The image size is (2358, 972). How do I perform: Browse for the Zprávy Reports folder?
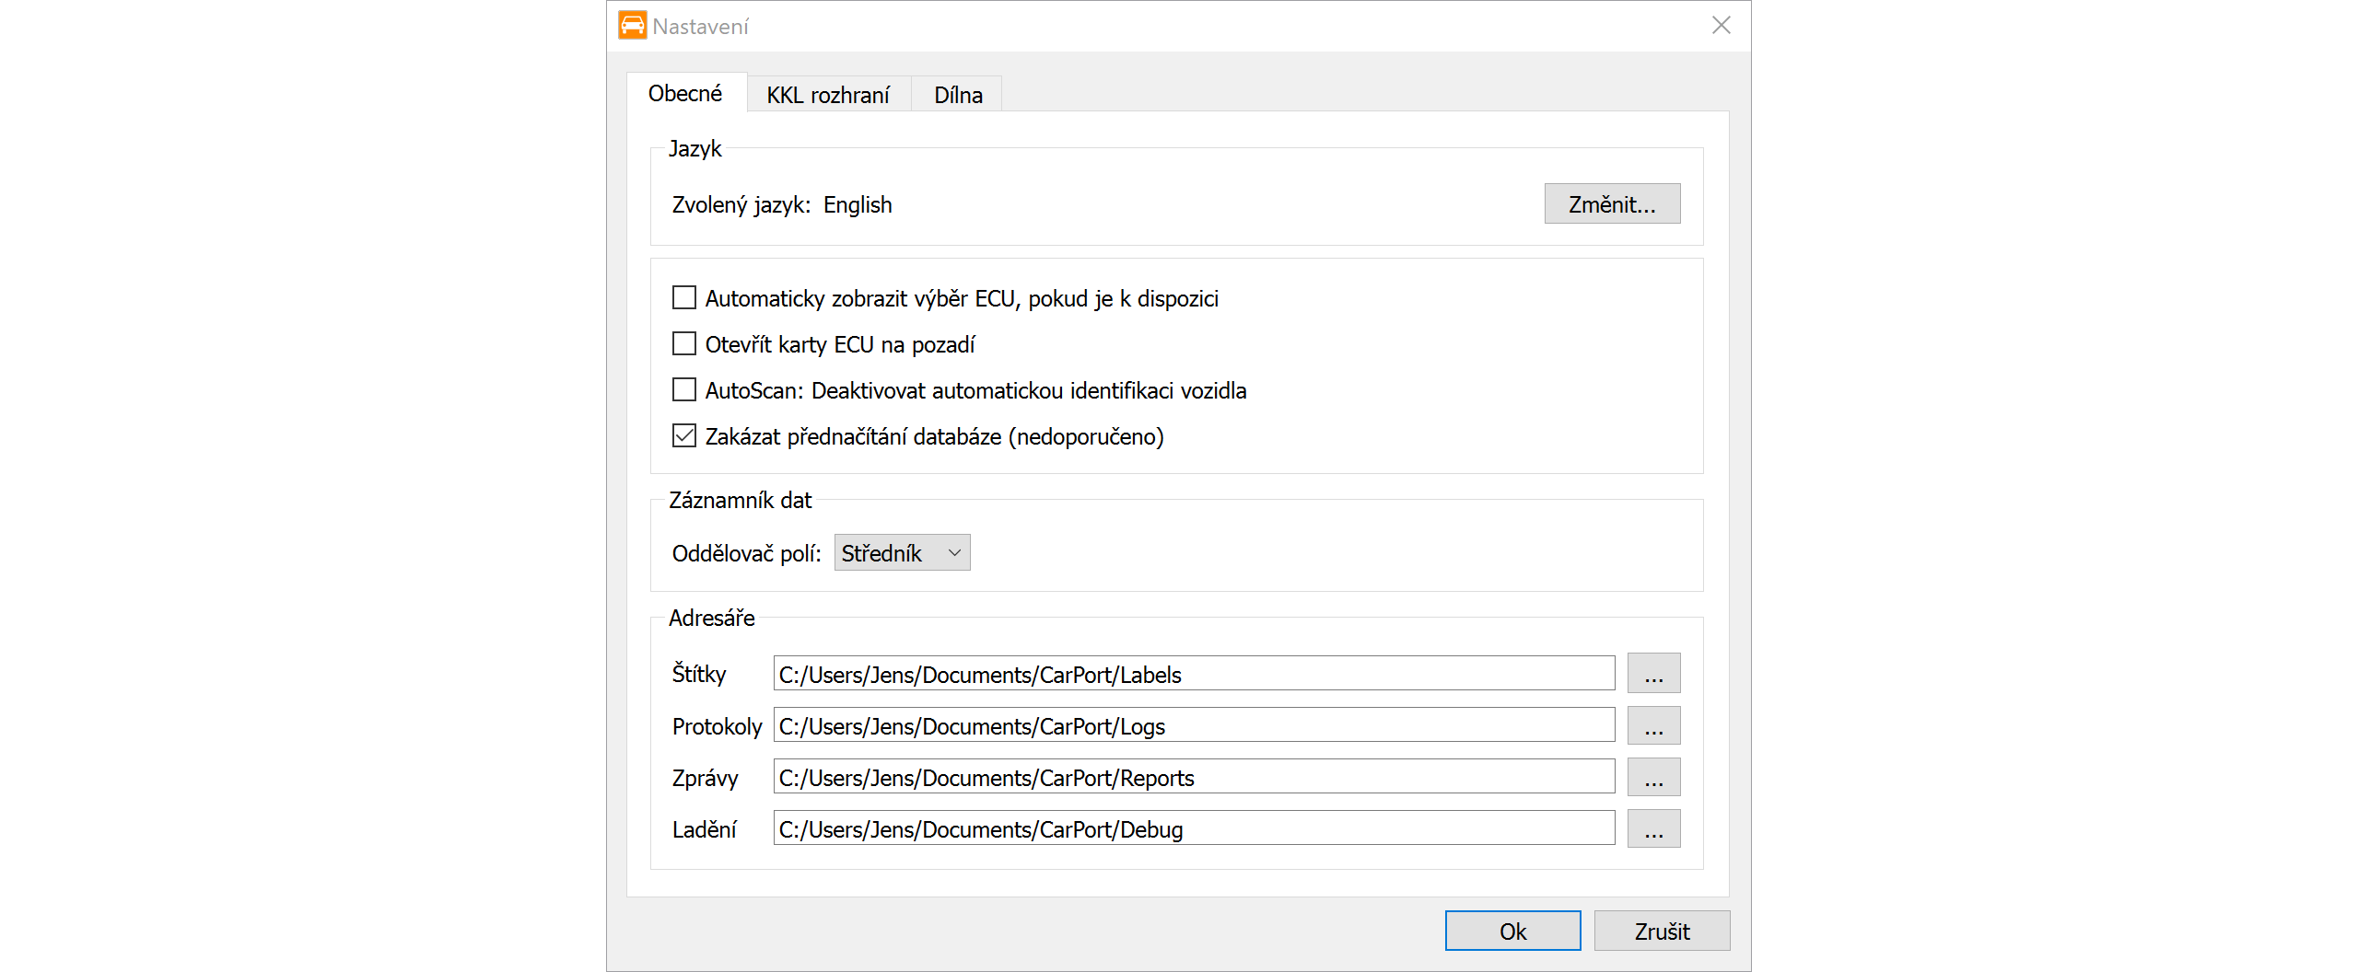point(1653,777)
